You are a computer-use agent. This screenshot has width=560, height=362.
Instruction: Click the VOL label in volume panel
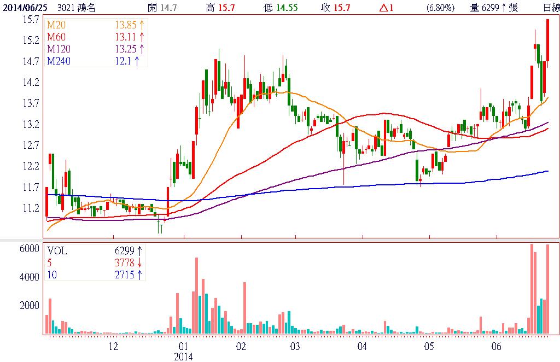[x=57, y=251]
